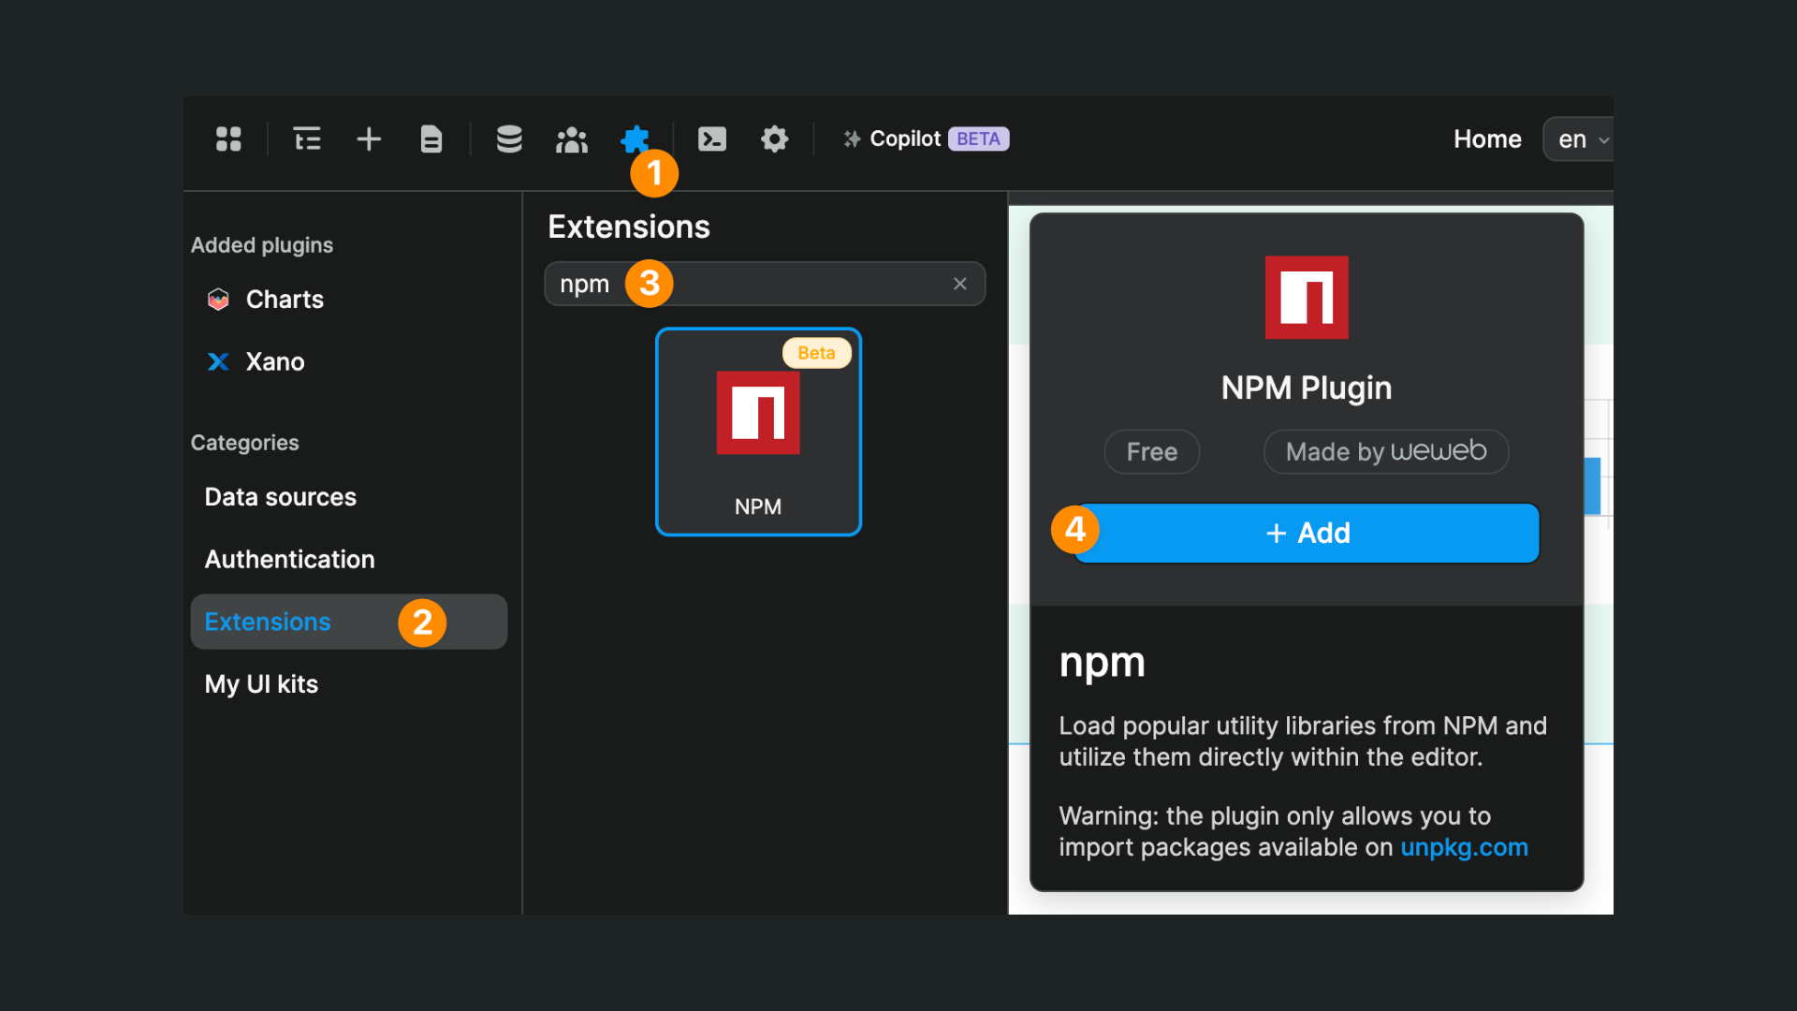Clear the npm search with the X
This screenshot has width=1797, height=1011.
(960, 284)
